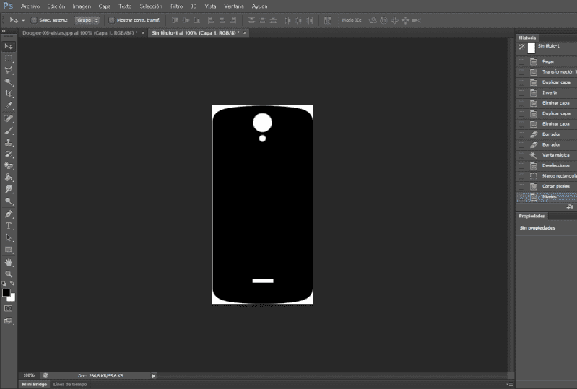Select the Pen tool
This screenshot has width=577, height=389.
(9, 214)
